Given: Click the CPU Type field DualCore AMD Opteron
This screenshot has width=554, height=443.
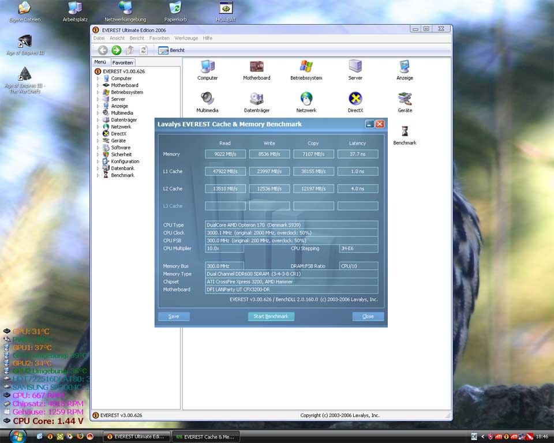Looking at the screenshot, I should (291, 225).
